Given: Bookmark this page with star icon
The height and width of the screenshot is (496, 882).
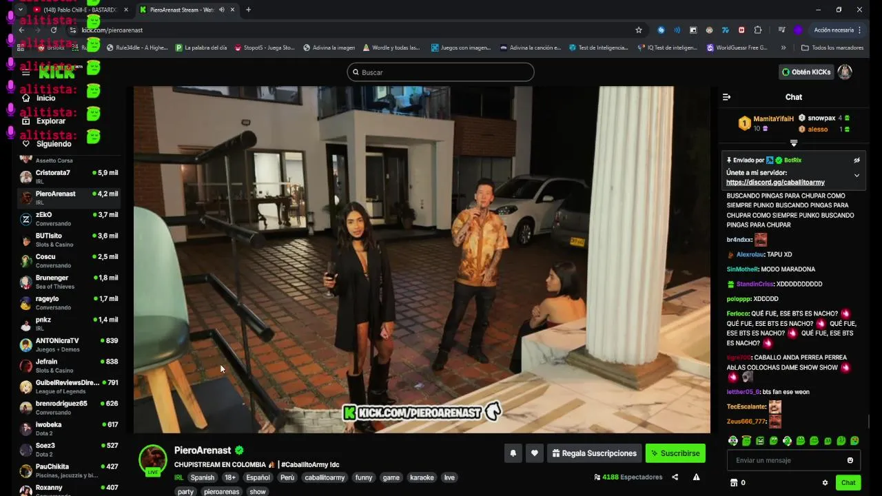Looking at the screenshot, I should [639, 30].
